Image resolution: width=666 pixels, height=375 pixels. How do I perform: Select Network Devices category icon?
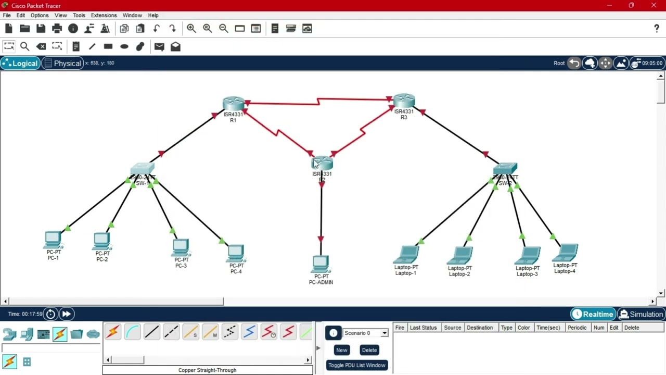tap(10, 334)
